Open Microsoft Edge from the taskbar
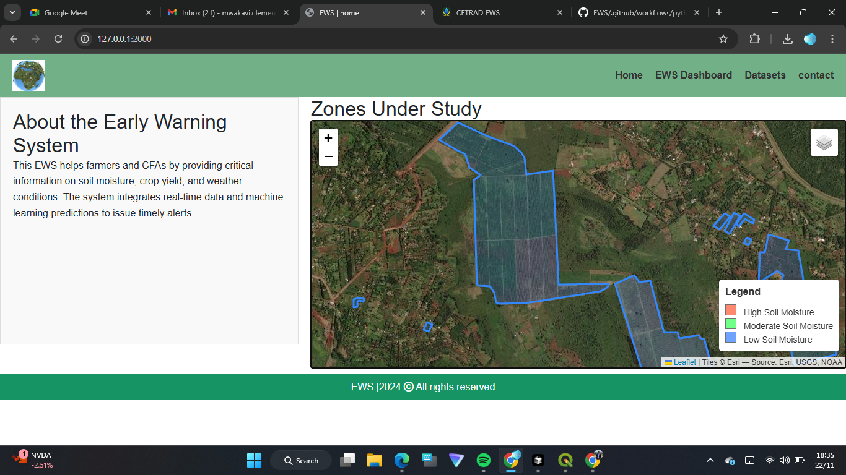 coord(402,460)
